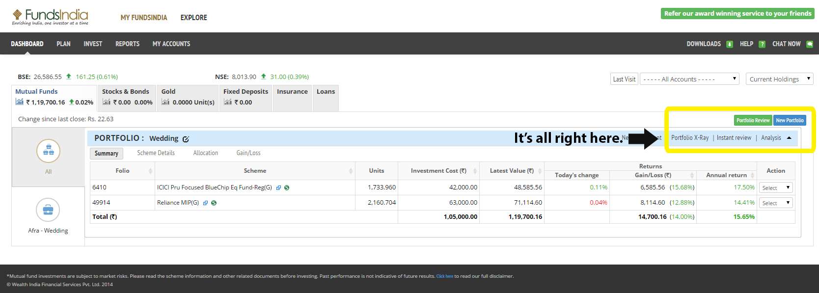Click the green Portfolio Review button

[753, 120]
